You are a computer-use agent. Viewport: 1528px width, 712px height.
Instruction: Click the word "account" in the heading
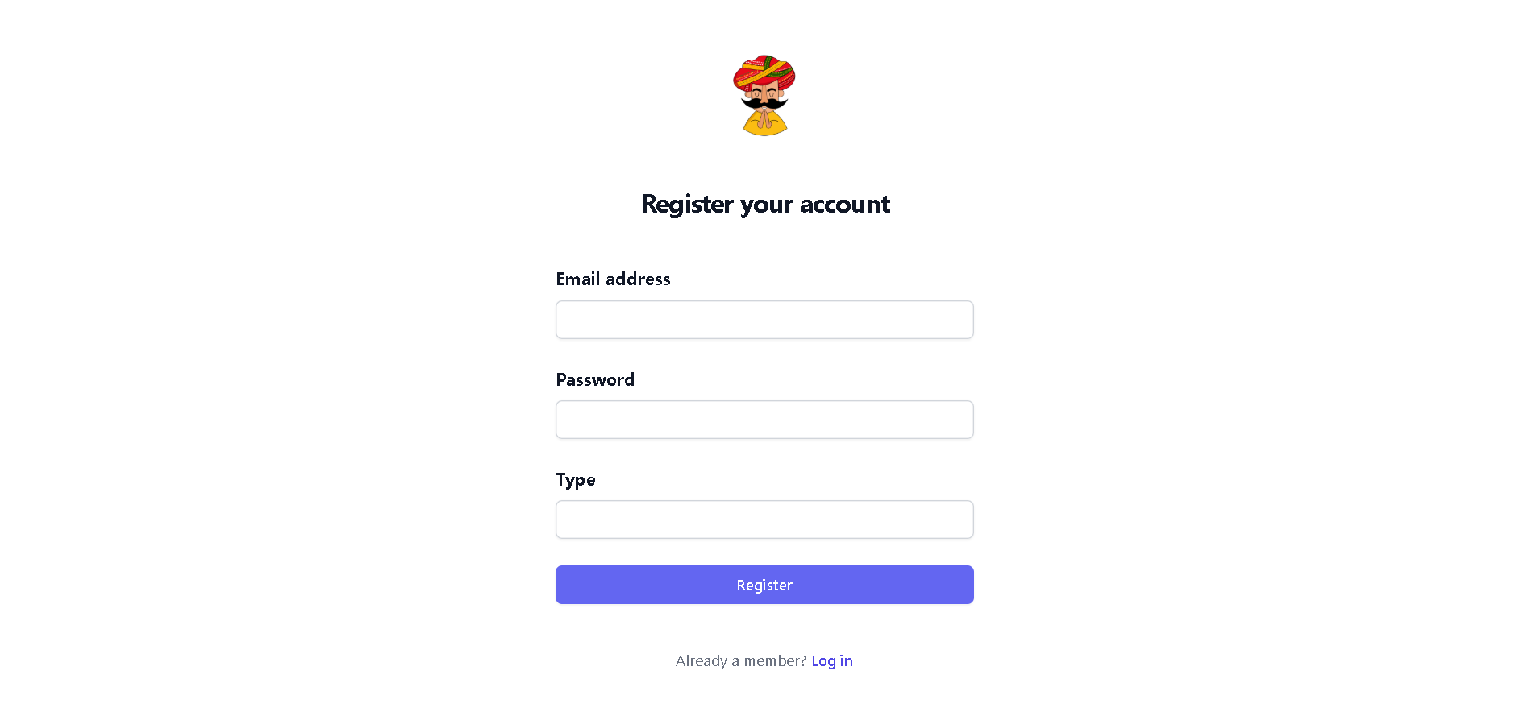click(845, 204)
